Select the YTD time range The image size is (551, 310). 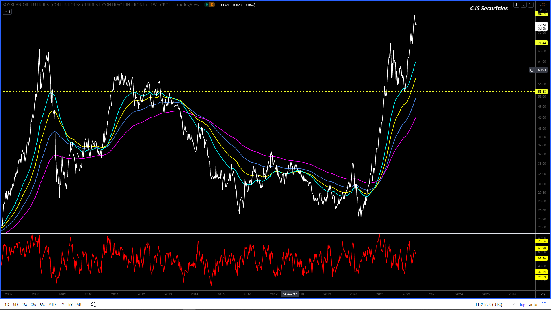click(x=52, y=305)
